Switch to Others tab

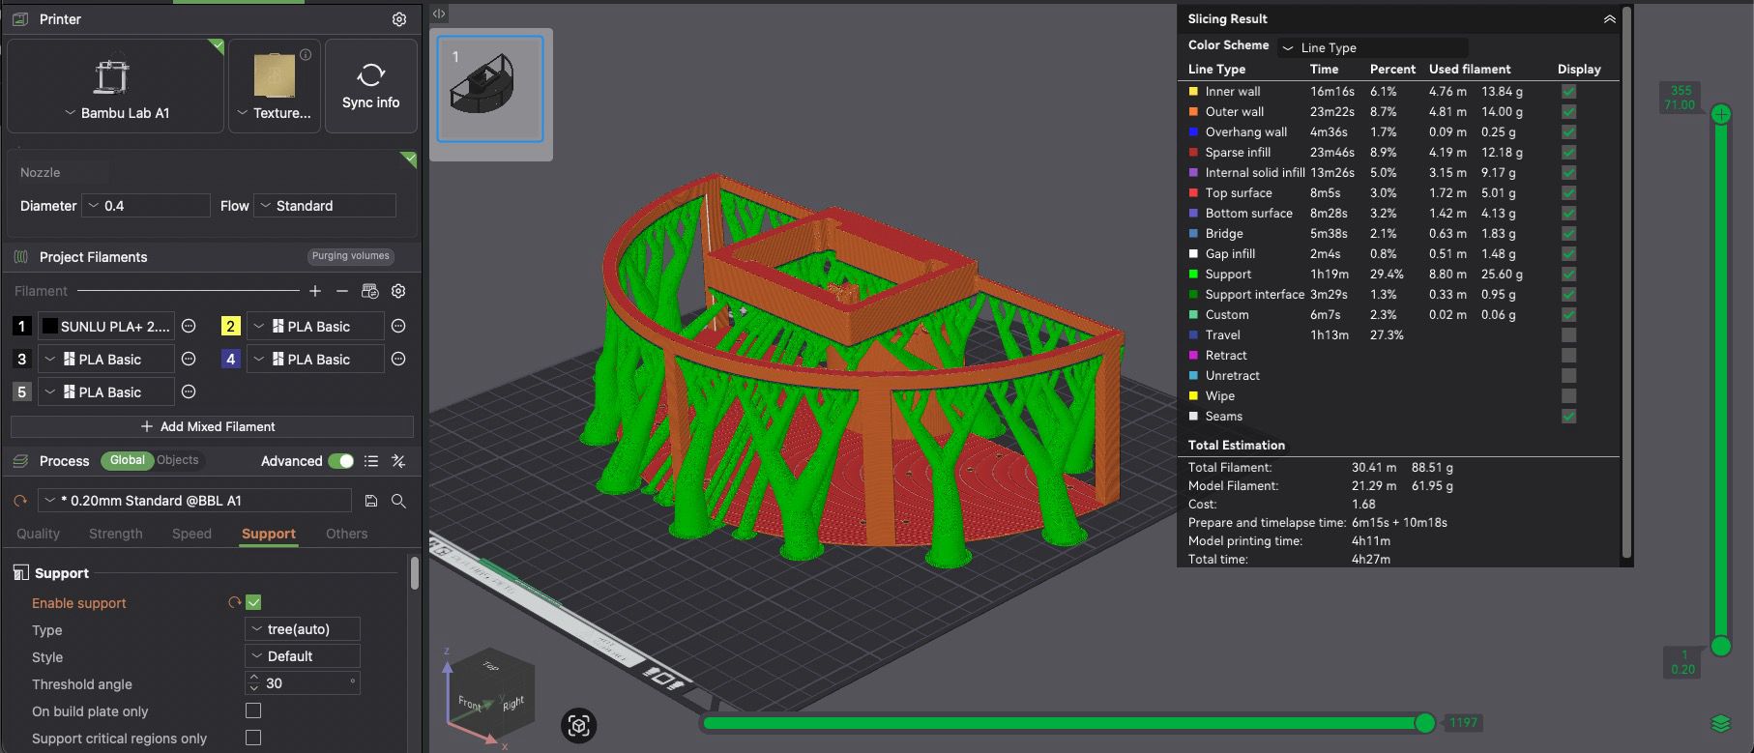(x=347, y=534)
